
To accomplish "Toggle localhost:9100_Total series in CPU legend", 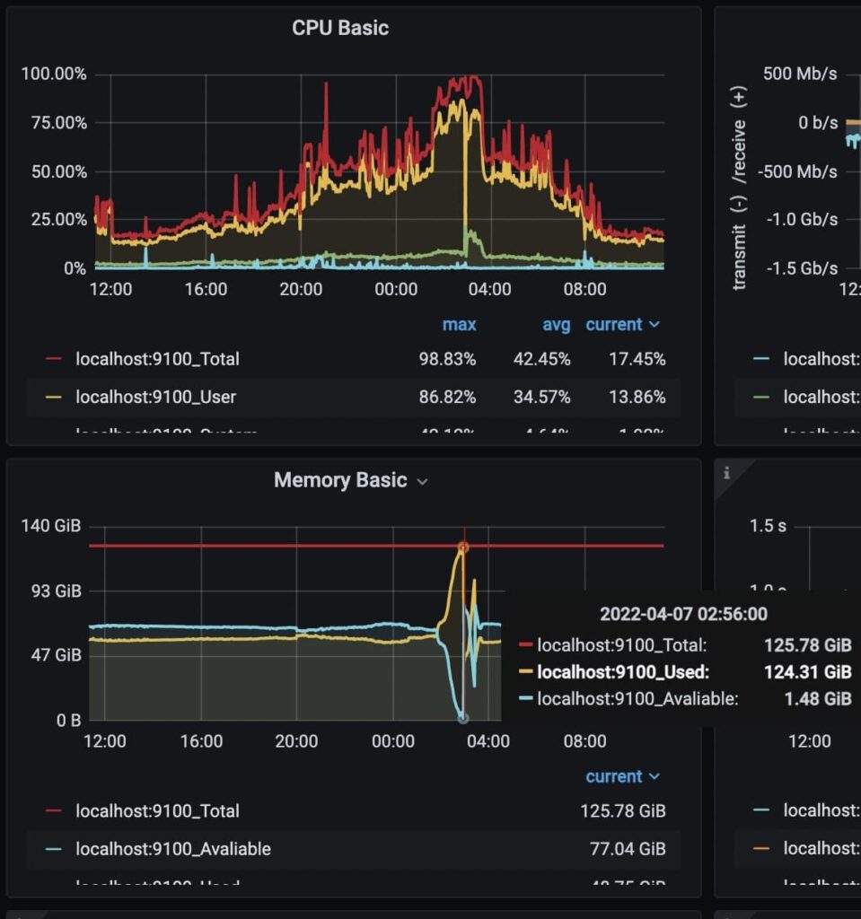I will click(157, 359).
